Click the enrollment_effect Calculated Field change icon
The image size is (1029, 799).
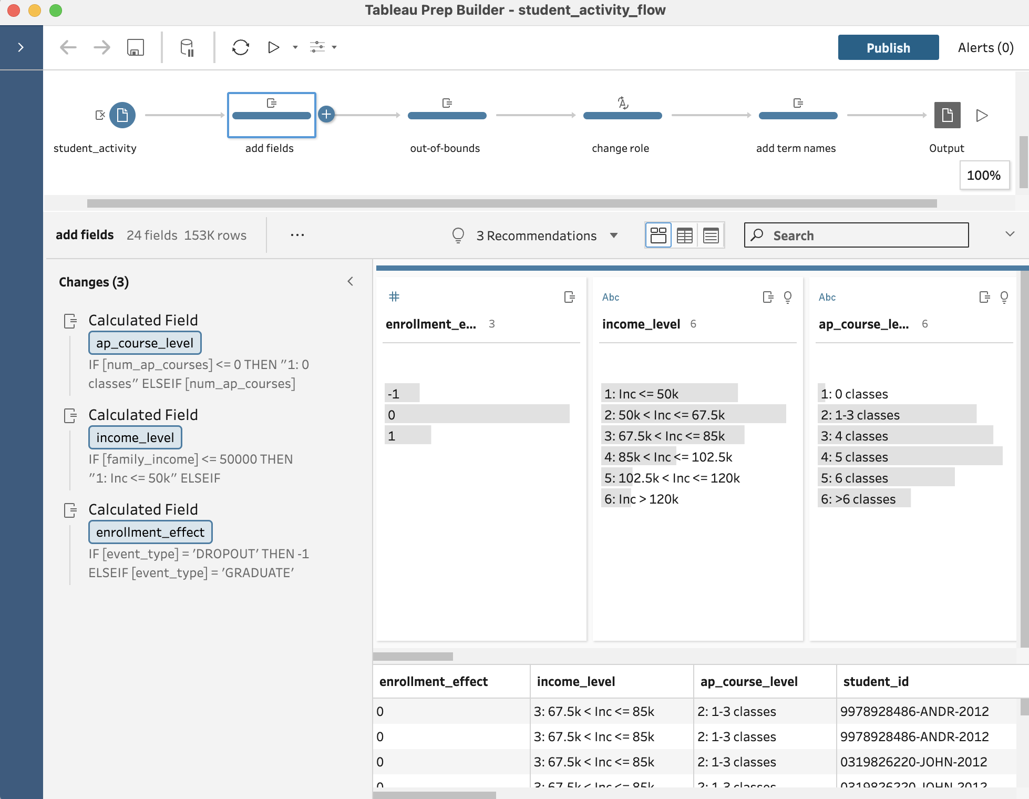(x=70, y=510)
